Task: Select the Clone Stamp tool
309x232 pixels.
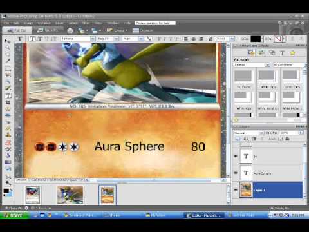Action: pos(8,135)
